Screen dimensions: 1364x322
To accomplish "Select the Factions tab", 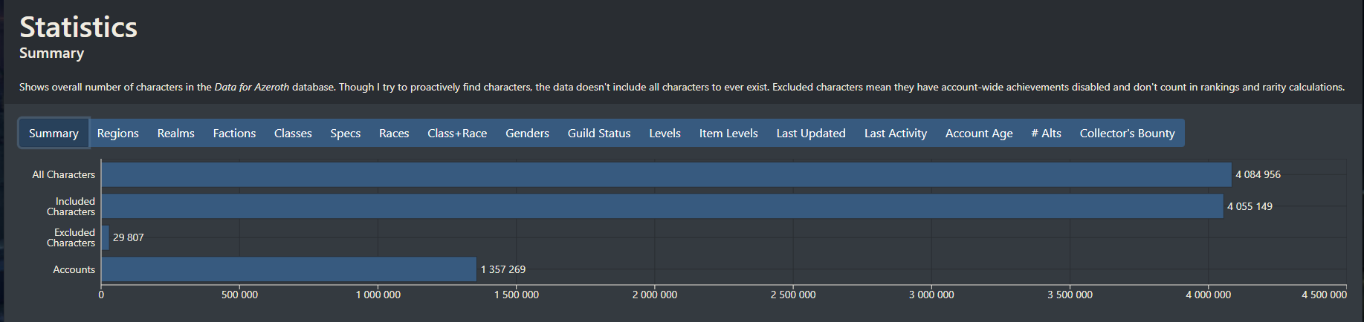I will click(x=234, y=134).
